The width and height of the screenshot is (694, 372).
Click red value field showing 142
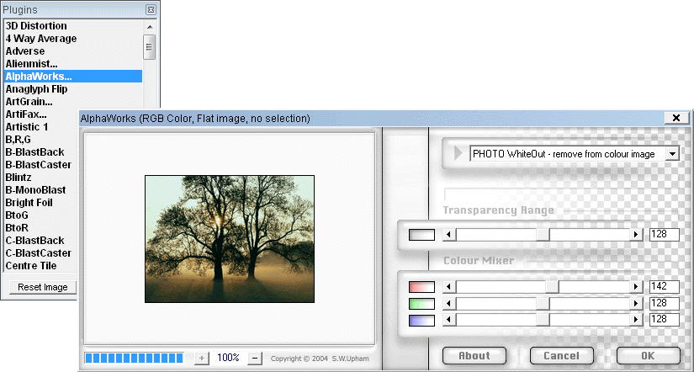tap(664, 286)
